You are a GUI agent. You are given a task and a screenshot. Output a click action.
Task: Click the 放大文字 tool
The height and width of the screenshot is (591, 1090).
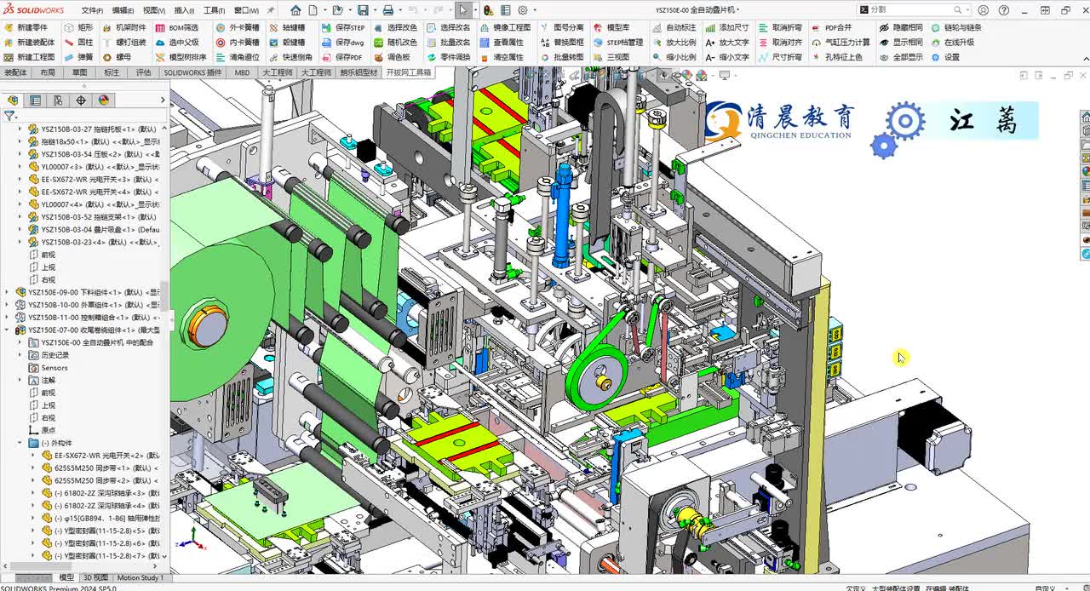click(x=726, y=42)
